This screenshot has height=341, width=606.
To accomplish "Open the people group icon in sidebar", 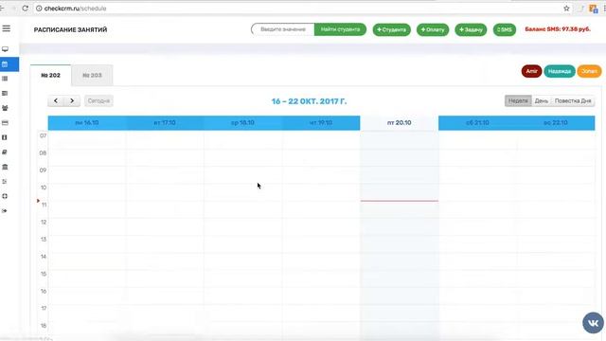I will click(x=5, y=108).
